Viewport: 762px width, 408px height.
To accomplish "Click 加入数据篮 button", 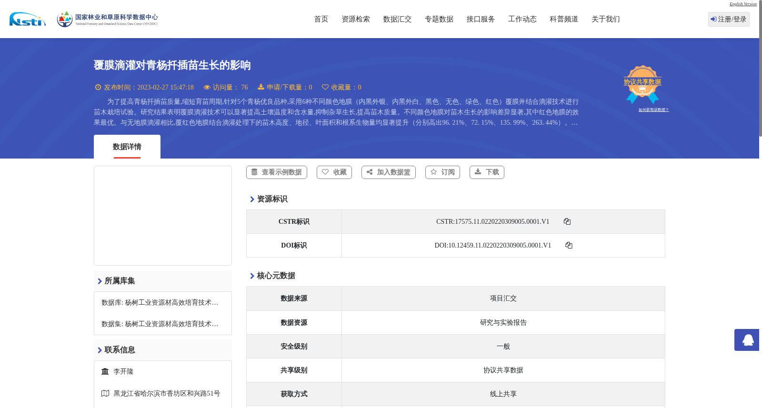I will pyautogui.click(x=389, y=172).
